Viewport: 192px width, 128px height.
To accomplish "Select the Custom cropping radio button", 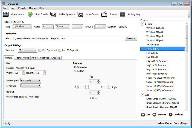I will (x=75, y=71).
